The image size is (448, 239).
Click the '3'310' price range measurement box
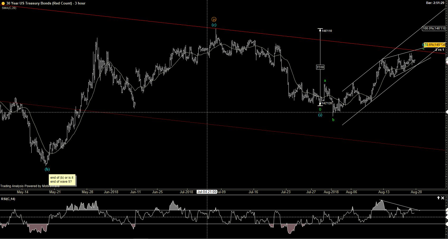[x=320, y=67]
